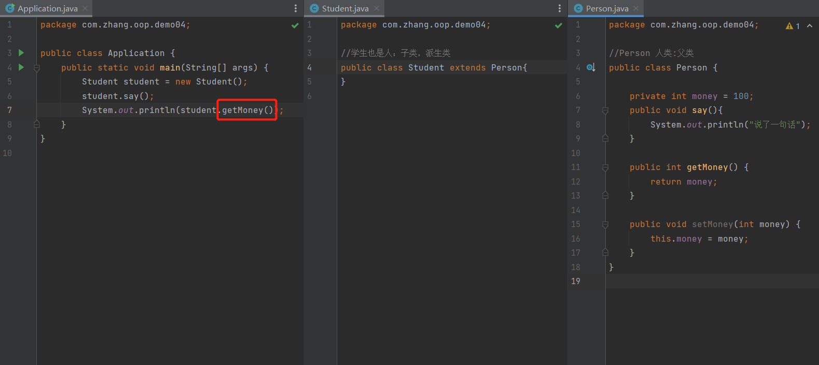Click 'println' in Application.java line 7
Image resolution: width=819 pixels, height=365 pixels.
[x=157, y=110]
